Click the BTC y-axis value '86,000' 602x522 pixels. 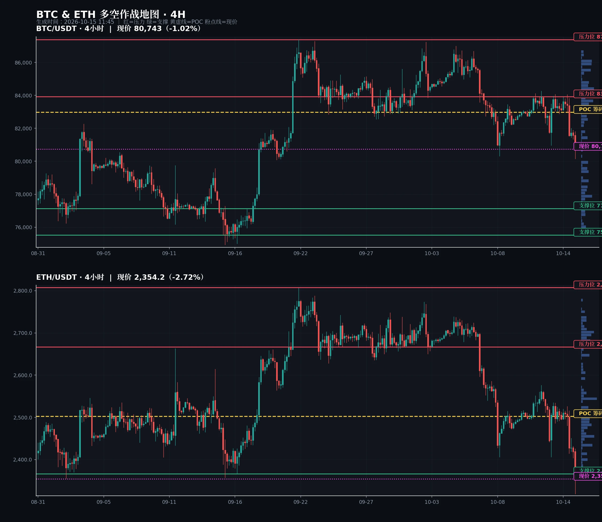coord(23,63)
